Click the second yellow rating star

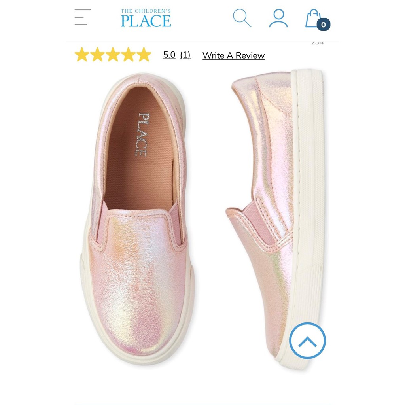point(97,55)
